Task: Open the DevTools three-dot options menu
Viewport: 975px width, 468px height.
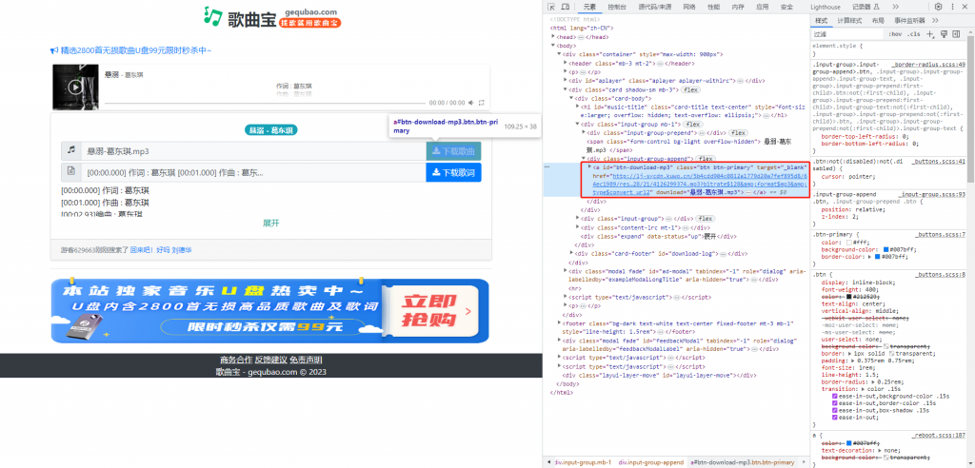Action: click(951, 7)
